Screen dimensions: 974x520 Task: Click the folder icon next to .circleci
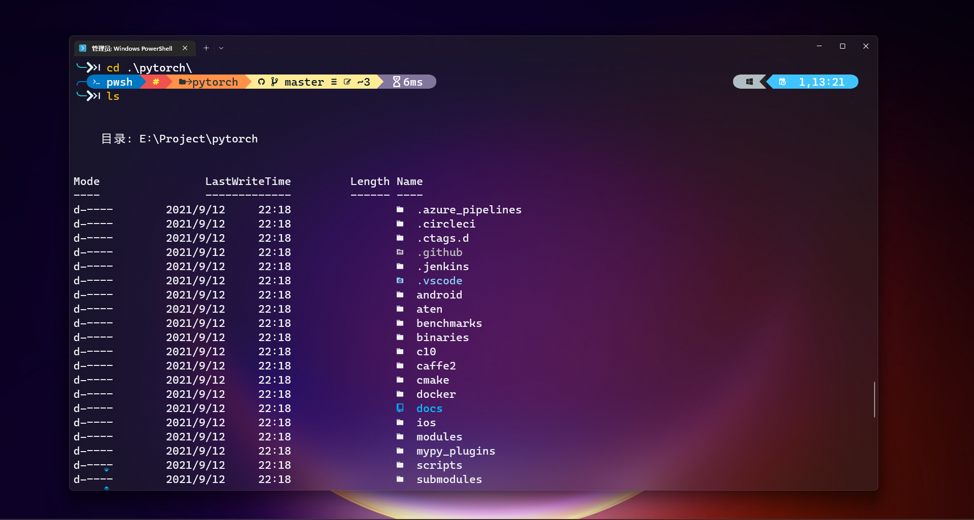click(x=400, y=224)
